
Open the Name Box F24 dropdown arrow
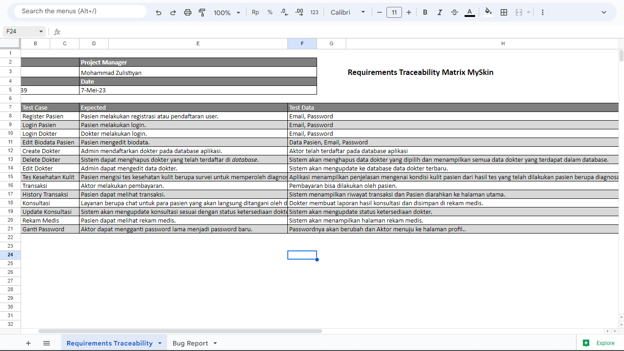[x=41, y=32]
